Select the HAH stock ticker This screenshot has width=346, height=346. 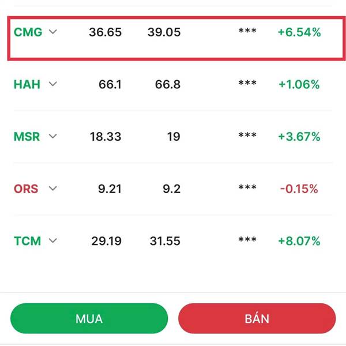tap(27, 84)
